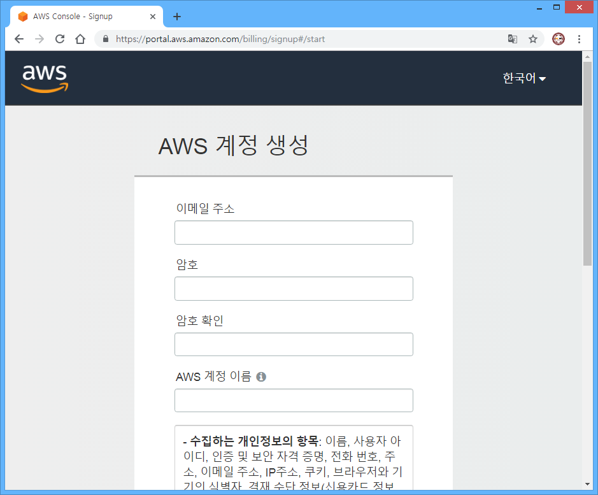This screenshot has height=495, width=598.
Task: Close the browser window
Action: (580, 7)
